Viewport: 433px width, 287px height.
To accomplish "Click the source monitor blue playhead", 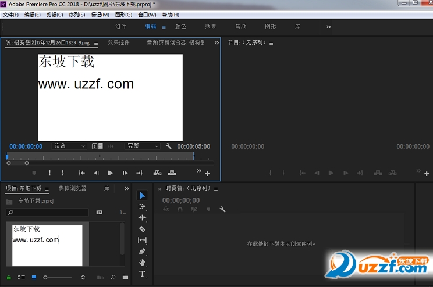I will click(7, 157).
